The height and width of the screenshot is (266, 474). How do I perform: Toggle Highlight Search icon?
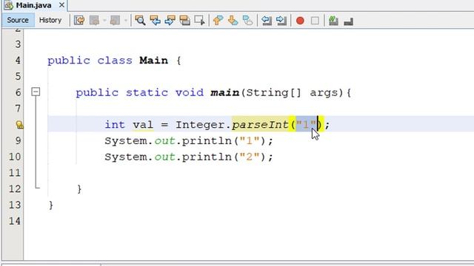tap(184, 21)
